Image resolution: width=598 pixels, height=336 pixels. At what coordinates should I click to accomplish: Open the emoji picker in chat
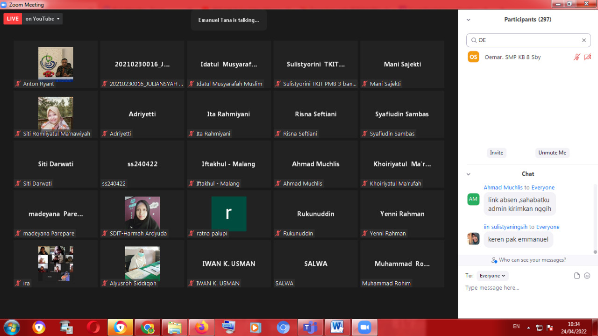tap(587, 276)
